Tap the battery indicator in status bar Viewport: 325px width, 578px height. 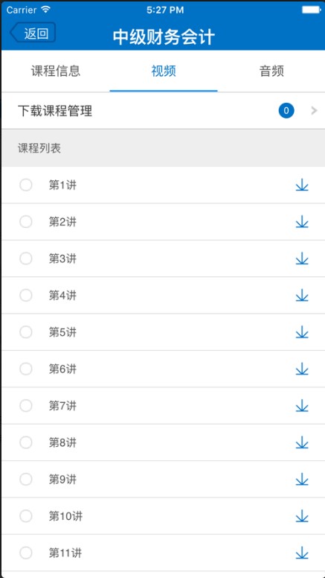312,10
